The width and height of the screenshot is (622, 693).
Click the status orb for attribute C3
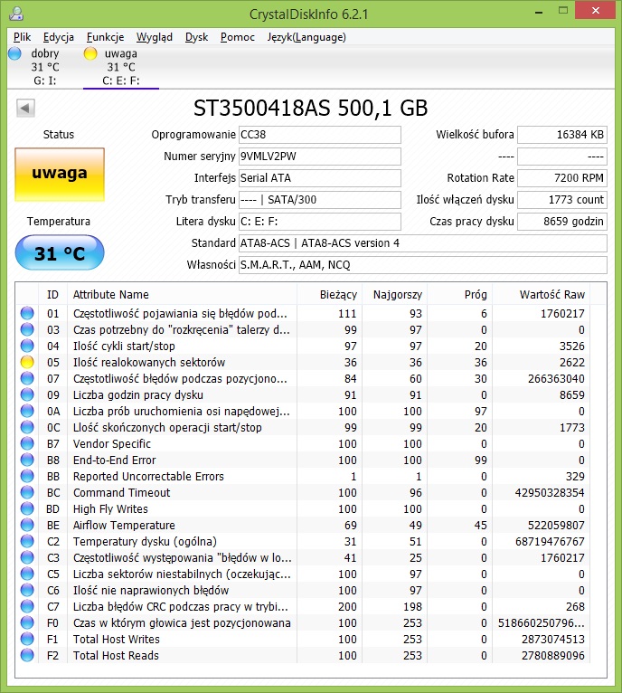tap(27, 557)
